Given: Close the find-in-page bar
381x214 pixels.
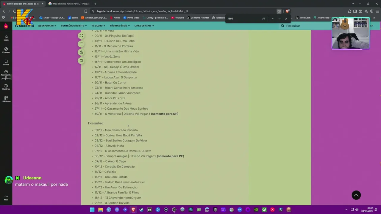Looking at the screenshot, I should click(x=286, y=18).
